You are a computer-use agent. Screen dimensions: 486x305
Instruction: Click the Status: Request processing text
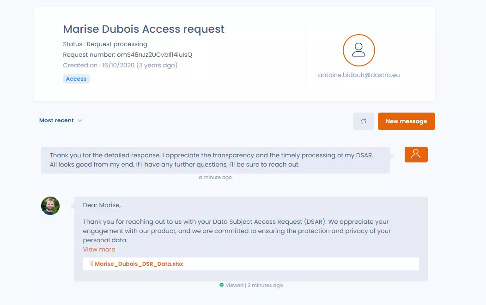pyautogui.click(x=105, y=44)
